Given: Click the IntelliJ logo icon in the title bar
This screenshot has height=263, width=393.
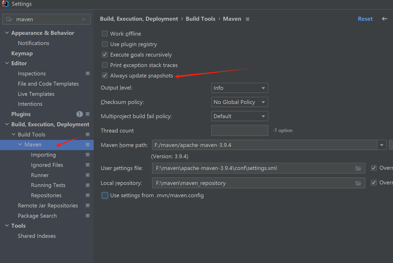Looking at the screenshot, I should [x=5, y=4].
